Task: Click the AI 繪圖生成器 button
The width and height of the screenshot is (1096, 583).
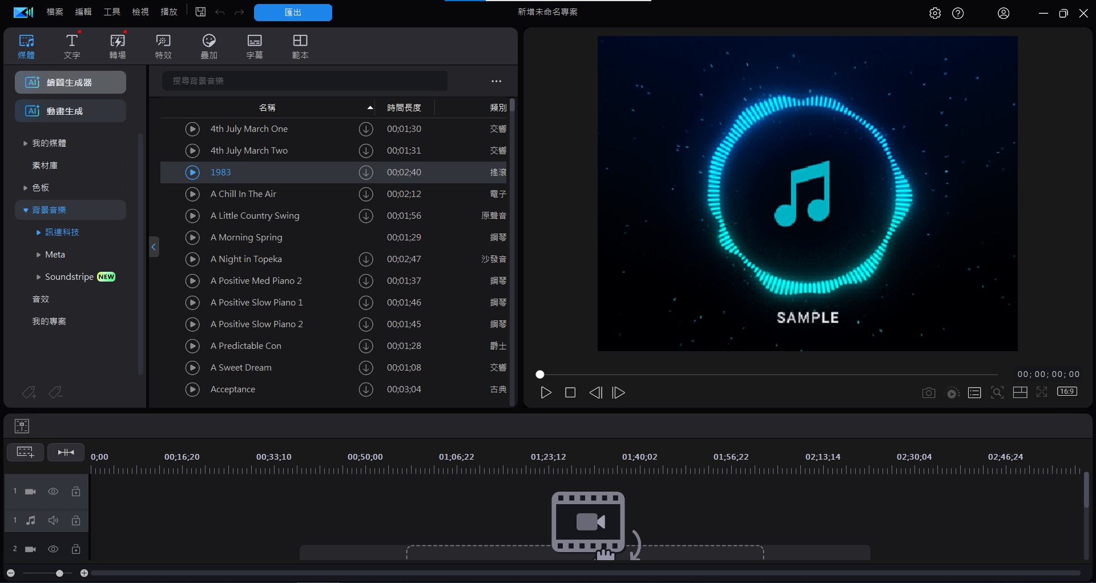Action: pos(70,82)
